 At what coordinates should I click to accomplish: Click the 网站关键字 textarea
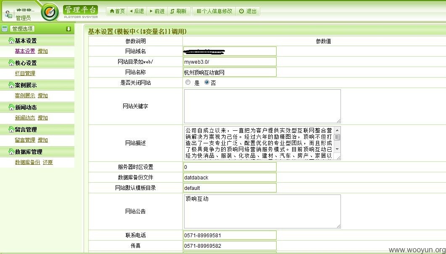click(262, 106)
